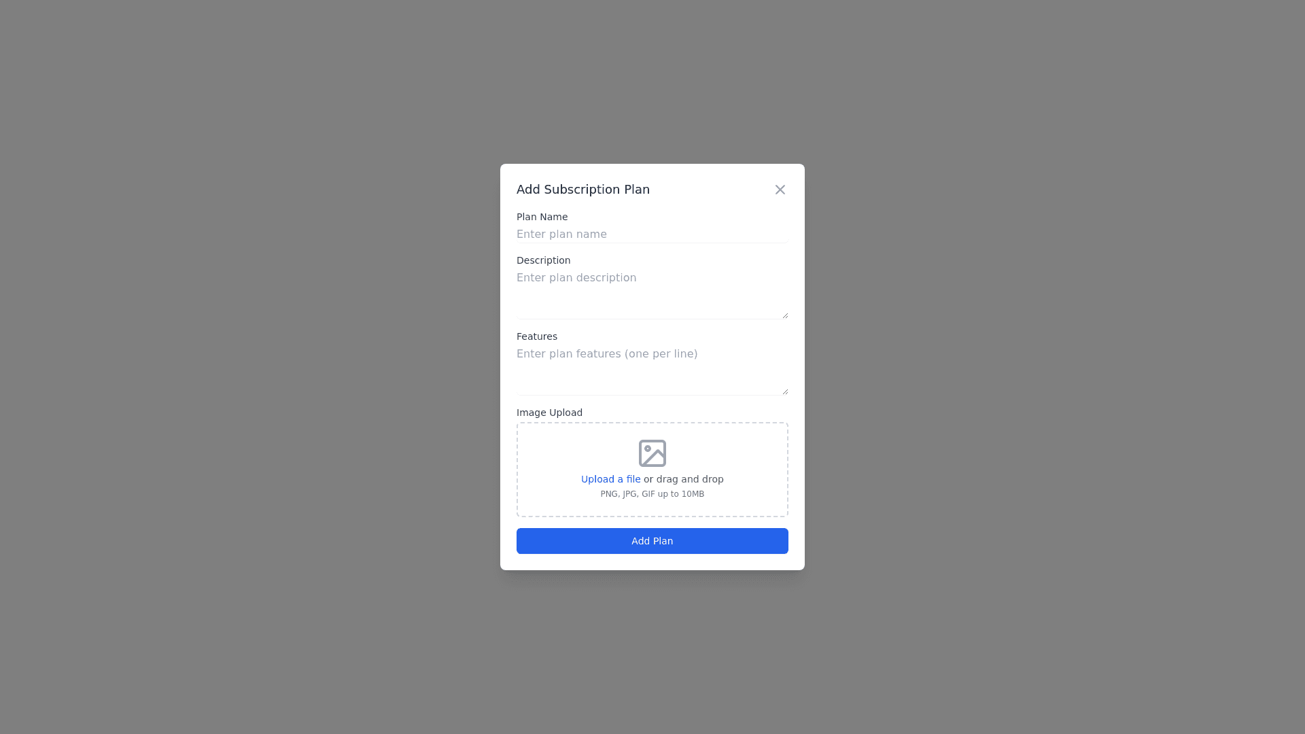Click the Description label
Image resolution: width=1305 pixels, height=734 pixels.
click(543, 260)
